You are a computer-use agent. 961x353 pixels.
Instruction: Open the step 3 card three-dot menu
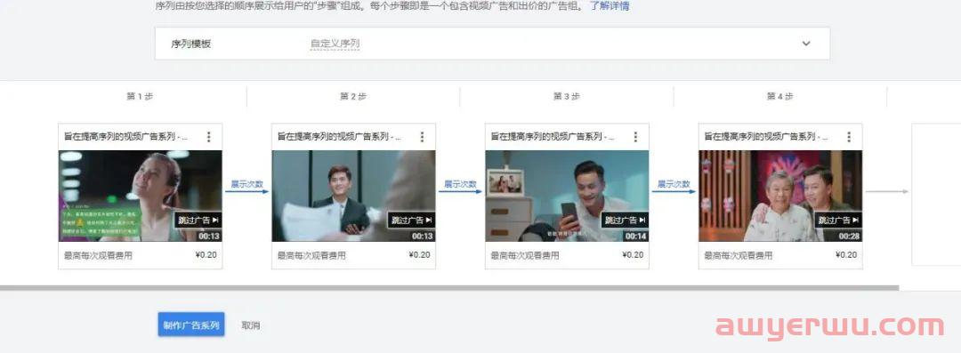point(635,137)
